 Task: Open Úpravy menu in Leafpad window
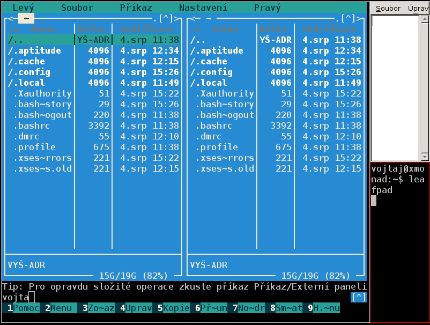419,8
